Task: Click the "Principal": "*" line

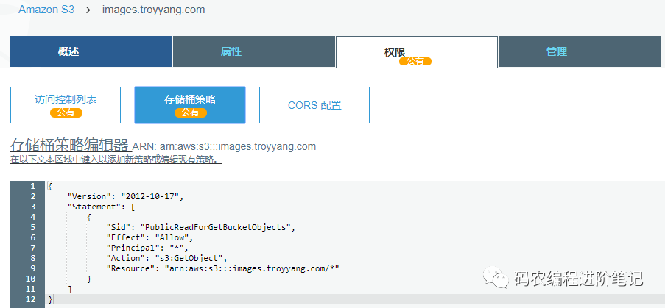Action: tap(147, 248)
